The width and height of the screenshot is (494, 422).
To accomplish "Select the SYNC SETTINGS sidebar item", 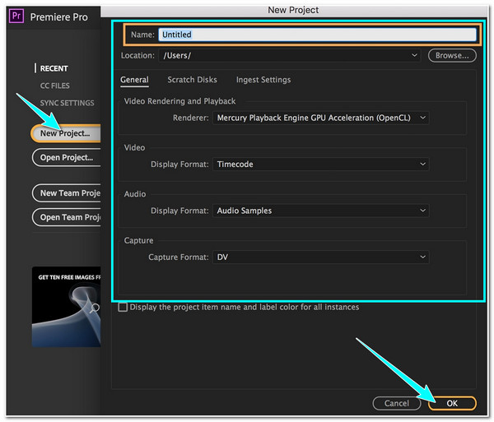I will point(68,103).
